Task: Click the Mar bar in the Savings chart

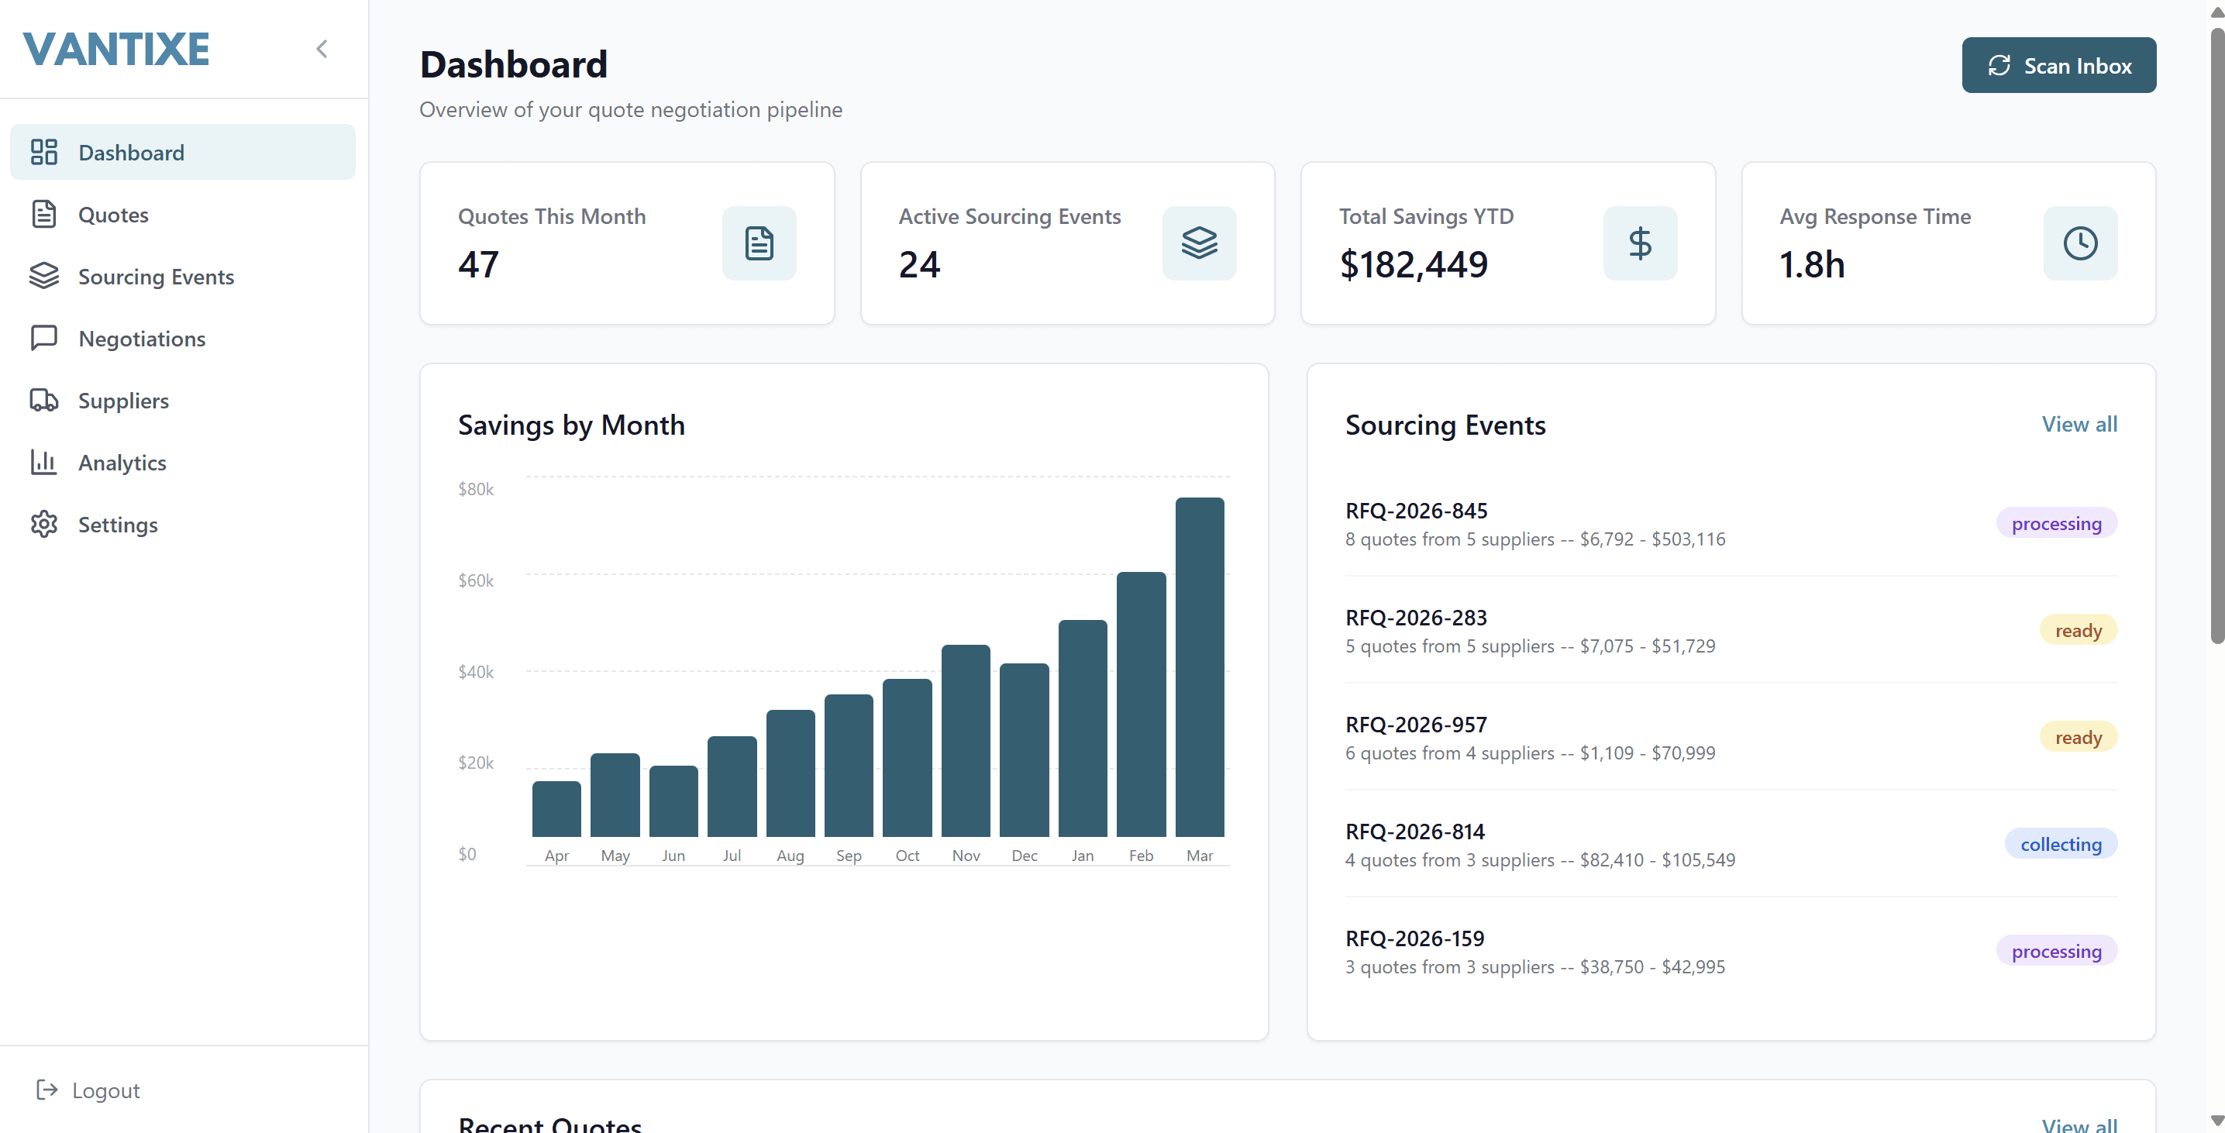Action: 1199,666
